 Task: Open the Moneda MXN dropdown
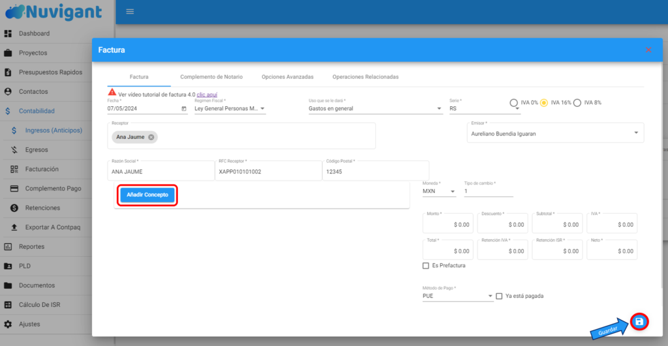coord(439,192)
